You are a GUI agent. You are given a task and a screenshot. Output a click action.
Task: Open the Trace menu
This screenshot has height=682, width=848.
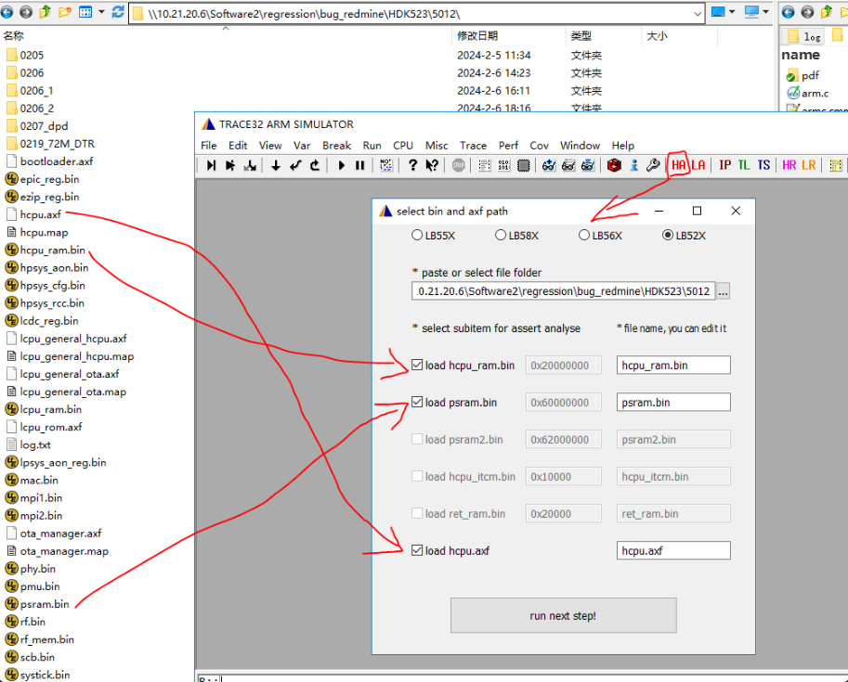[473, 146]
